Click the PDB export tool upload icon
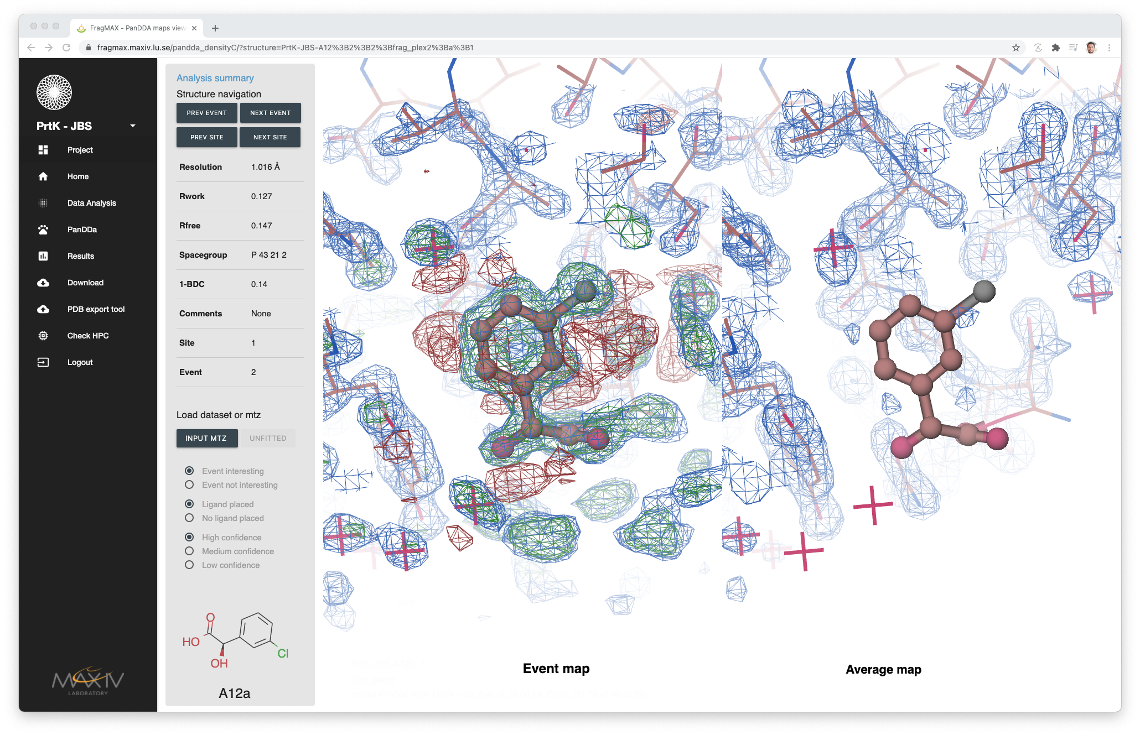Screen dimensions: 1140x735 tap(43, 309)
